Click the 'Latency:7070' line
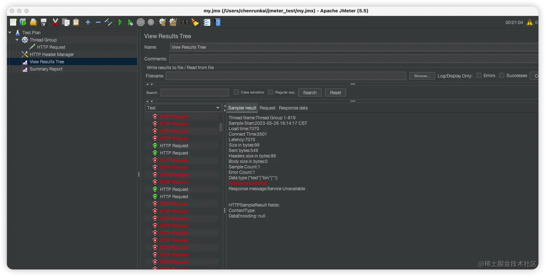The image size is (545, 276). point(242,140)
